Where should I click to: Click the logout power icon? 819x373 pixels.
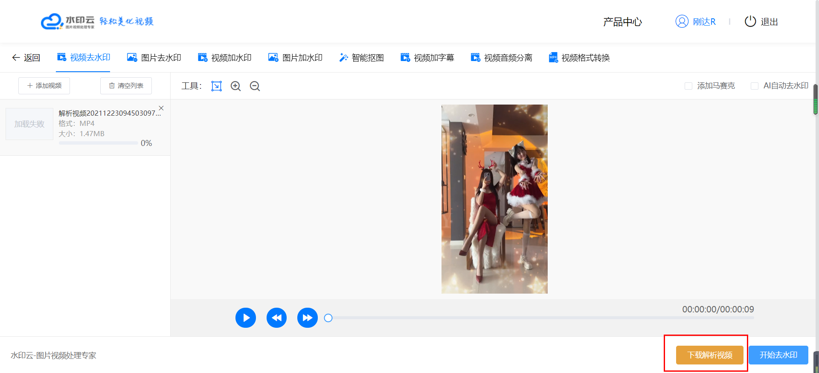pos(750,21)
